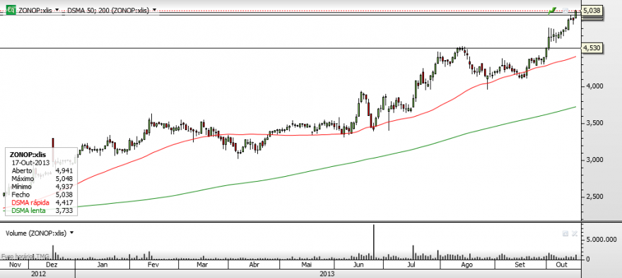Select the 4,530 horizontal line price label
The image size is (622, 278).
coord(592,48)
